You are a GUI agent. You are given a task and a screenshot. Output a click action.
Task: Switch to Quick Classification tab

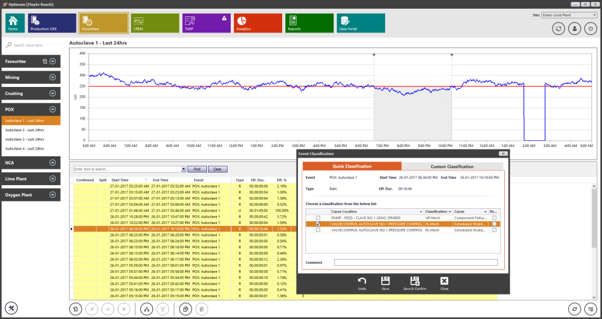[x=352, y=166]
